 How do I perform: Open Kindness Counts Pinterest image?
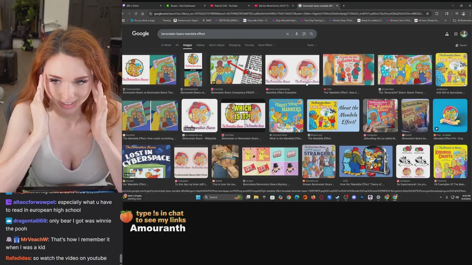coord(451,161)
